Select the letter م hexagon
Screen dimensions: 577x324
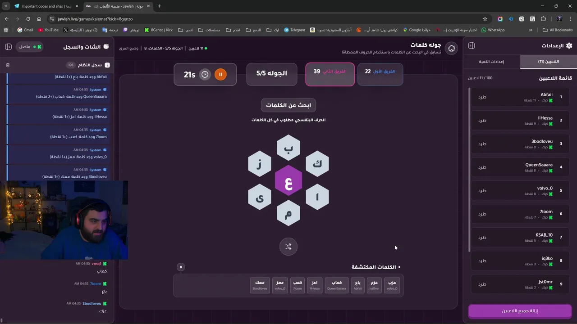tap(288, 214)
